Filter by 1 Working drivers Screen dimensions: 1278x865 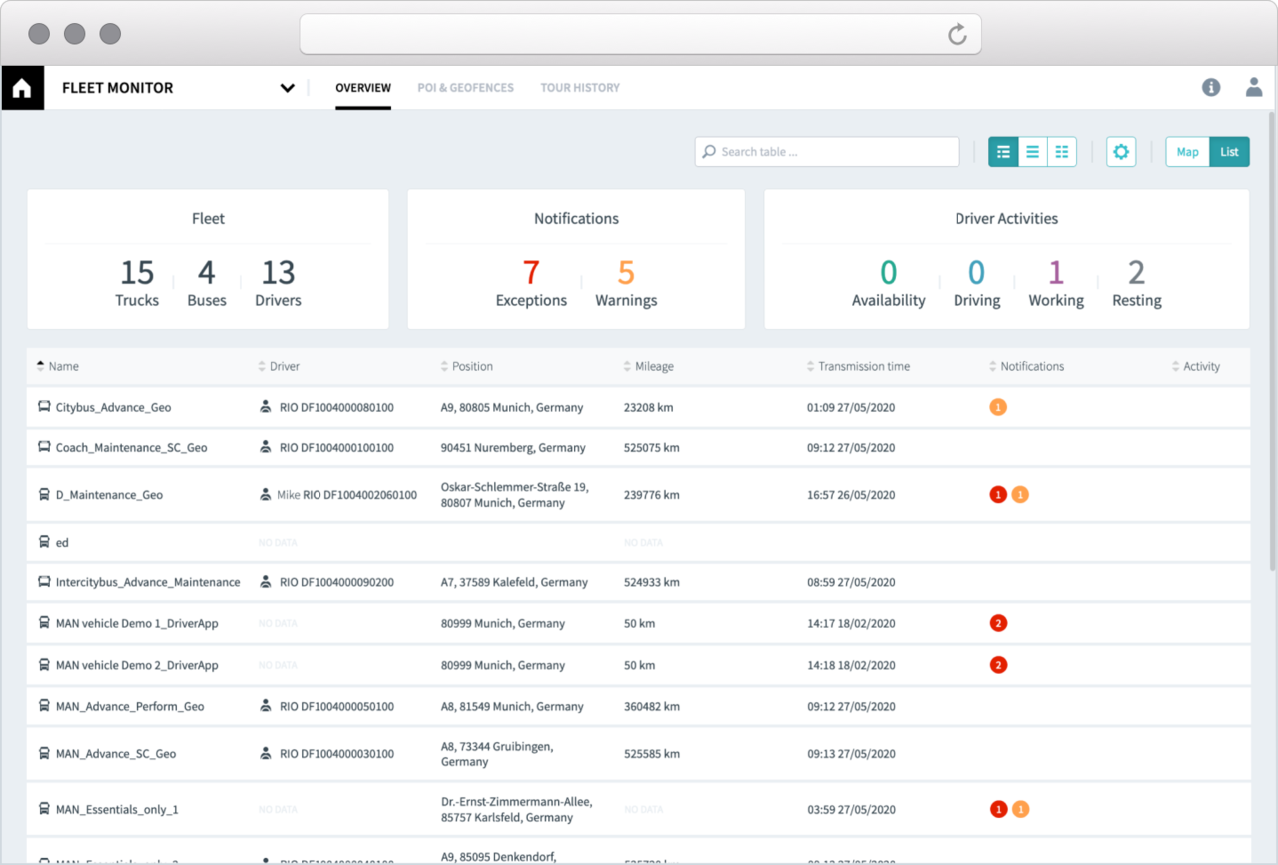click(x=1056, y=283)
